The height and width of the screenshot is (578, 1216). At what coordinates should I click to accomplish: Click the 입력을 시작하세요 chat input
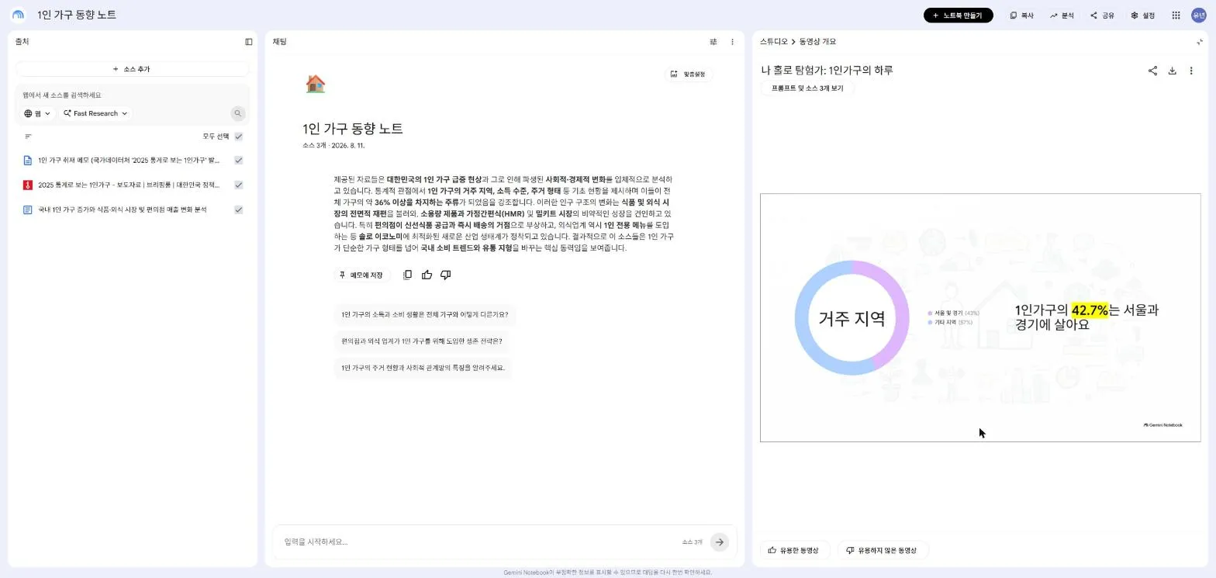pos(477,542)
